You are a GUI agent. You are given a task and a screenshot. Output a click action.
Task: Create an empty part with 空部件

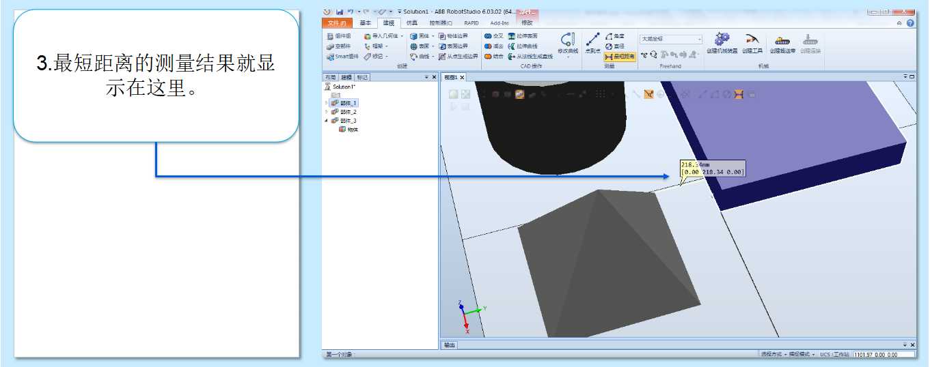[339, 46]
